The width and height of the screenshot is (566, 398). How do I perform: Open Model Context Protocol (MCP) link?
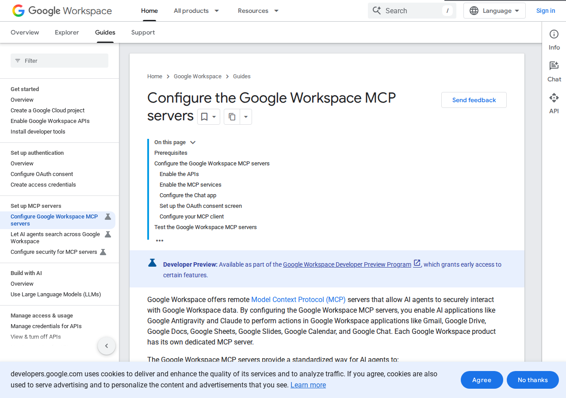(x=298, y=299)
